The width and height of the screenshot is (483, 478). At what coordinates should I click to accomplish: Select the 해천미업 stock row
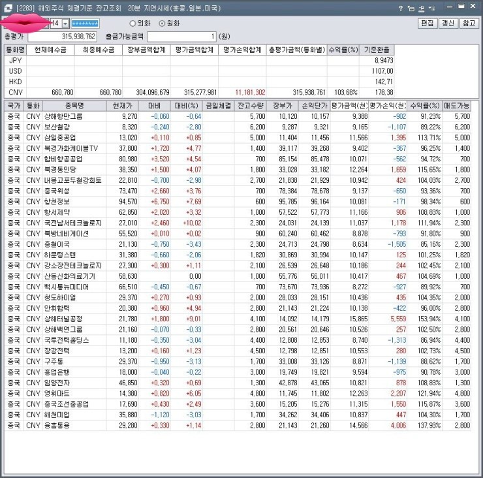click(238, 415)
